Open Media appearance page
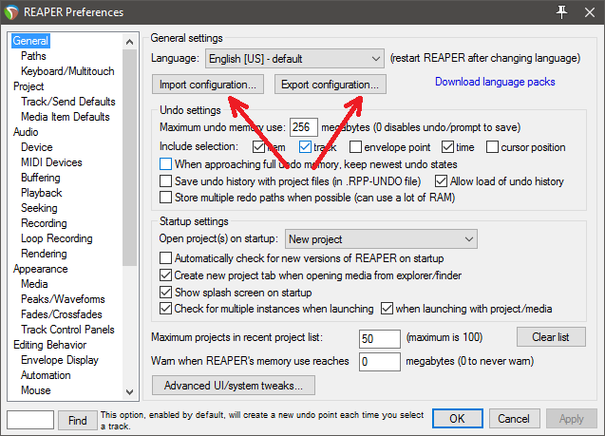Viewport: 605px width, 436px height. point(34,284)
